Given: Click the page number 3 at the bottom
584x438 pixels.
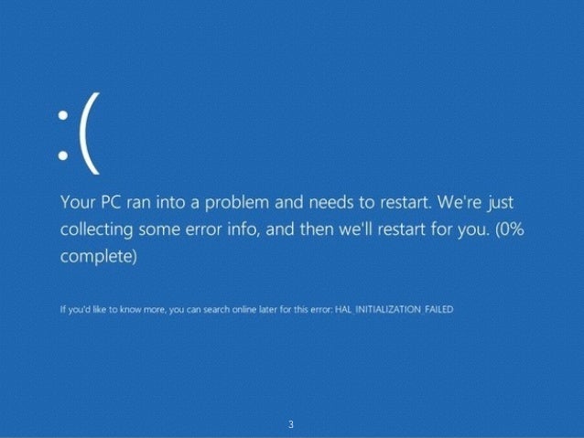Looking at the screenshot, I should (x=291, y=424).
